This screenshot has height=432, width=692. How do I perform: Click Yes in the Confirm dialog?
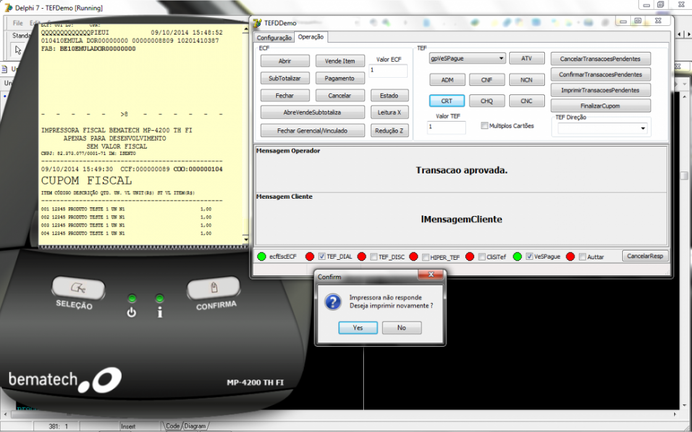[x=358, y=328]
